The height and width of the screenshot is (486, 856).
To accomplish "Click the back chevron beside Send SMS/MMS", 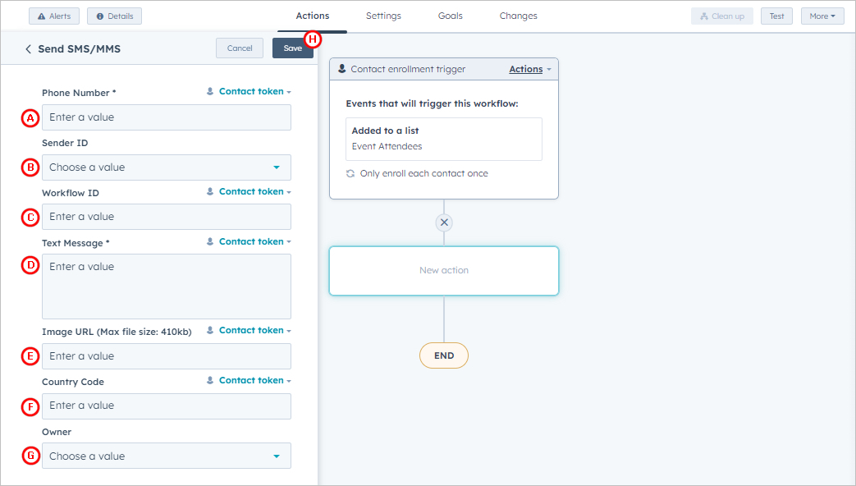I will pos(28,49).
